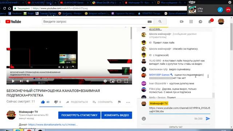Image resolution: width=233 pixels, height=131 pixels.
Task: Close the Skype call overlay
Action: tap(230, 2)
